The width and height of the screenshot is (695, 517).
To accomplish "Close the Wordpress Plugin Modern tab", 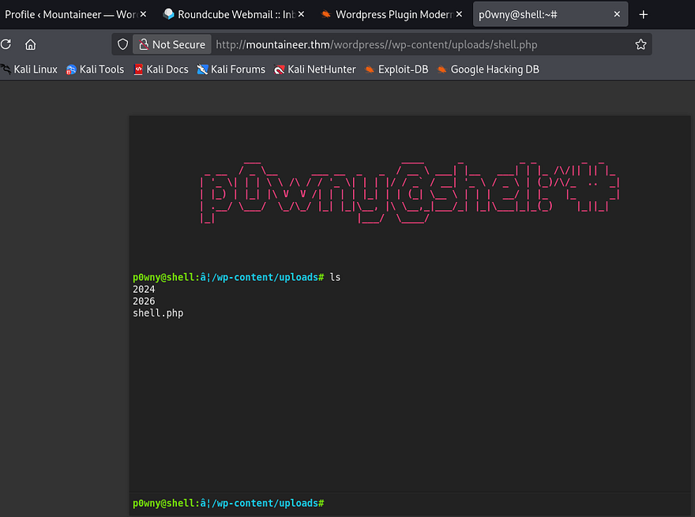I will (x=460, y=14).
